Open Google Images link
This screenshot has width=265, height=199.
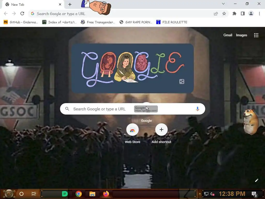point(241,35)
